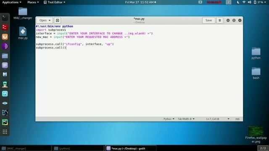The width and height of the screenshot is (269, 151).
Task: Select the bash desktop folder
Action: click(x=256, y=73)
